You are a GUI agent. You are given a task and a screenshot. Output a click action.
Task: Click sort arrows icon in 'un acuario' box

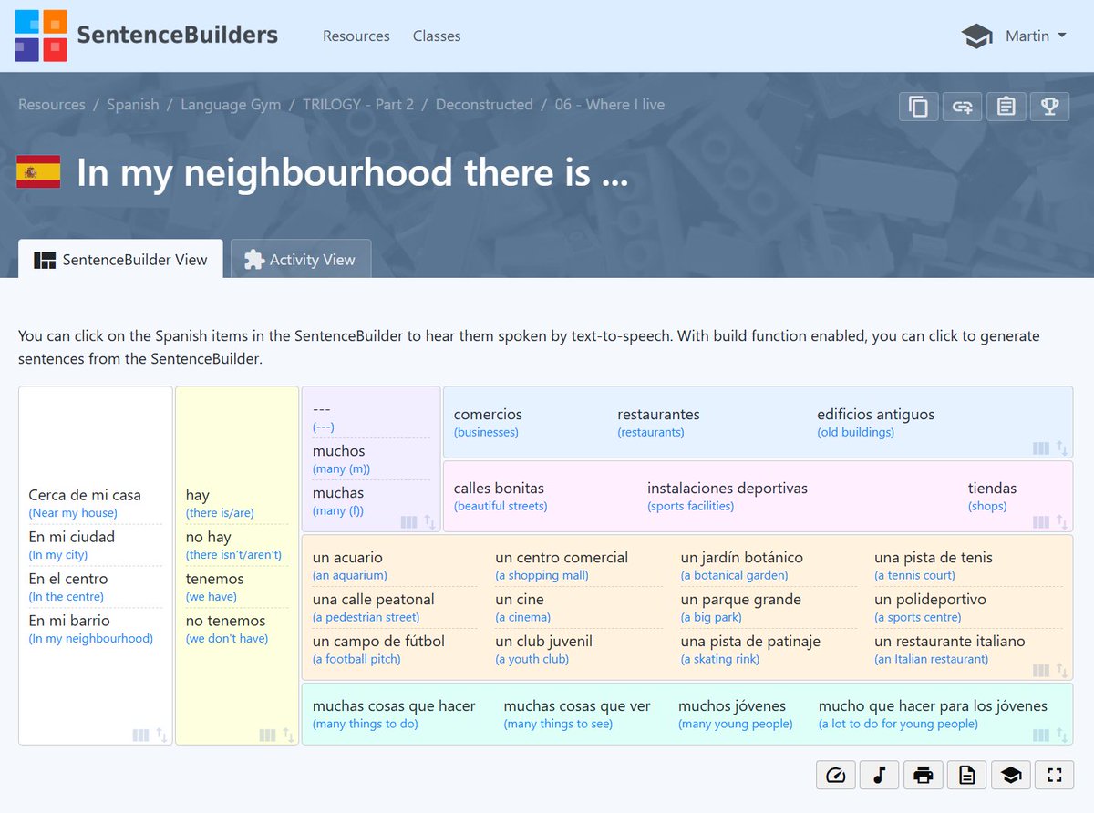click(1061, 671)
